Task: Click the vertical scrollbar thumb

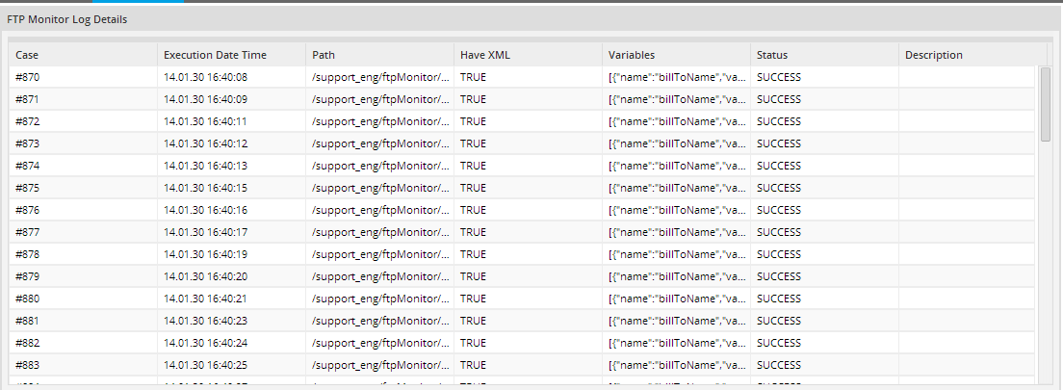Action: coord(1045,104)
